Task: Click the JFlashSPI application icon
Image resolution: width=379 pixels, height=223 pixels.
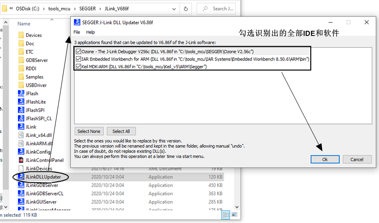Action: coord(21,110)
